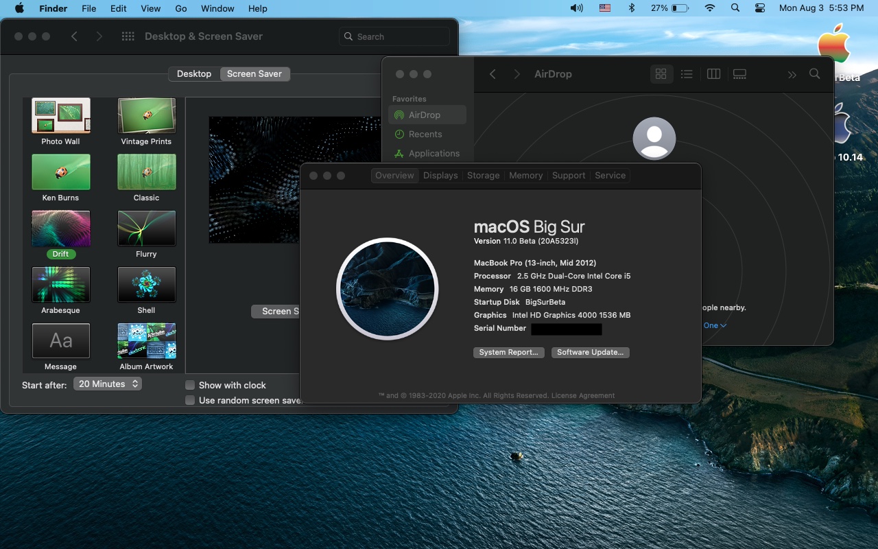
Task: Show more Finder toolbar items
Action: coord(792,74)
